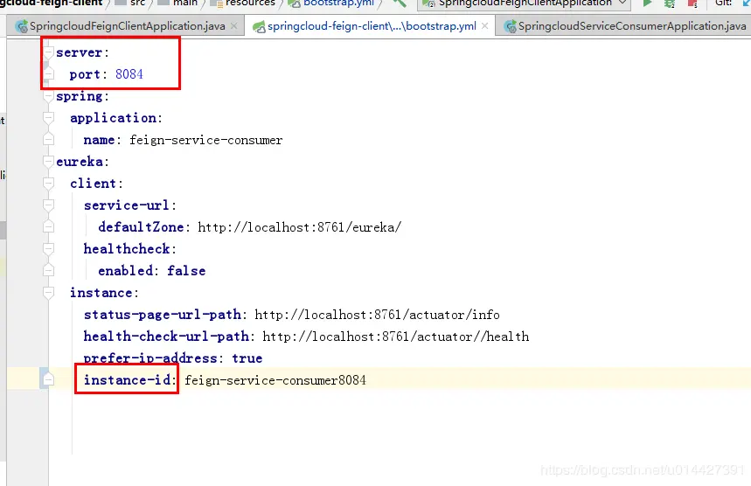Click the src breadcrumb folder
Viewport: 751px width, 486px height.
pyautogui.click(x=131, y=3)
